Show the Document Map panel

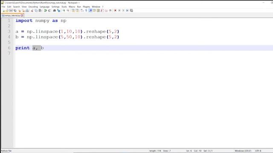coord(98,11)
